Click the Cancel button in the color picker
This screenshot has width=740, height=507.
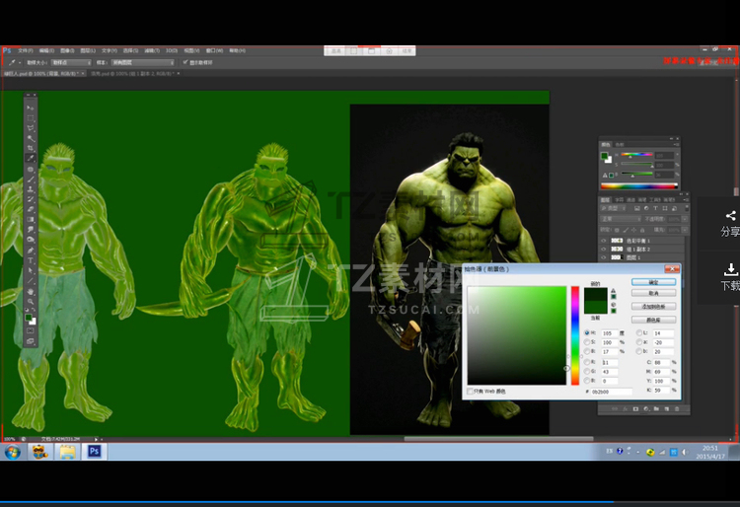click(x=653, y=293)
